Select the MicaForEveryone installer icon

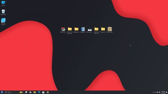(x=90, y=30)
